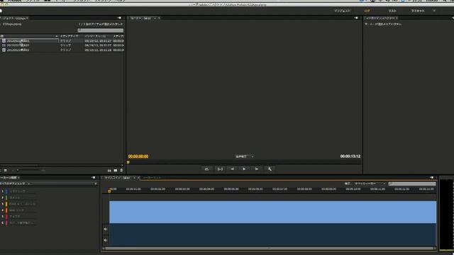Select the マーカータイプ panel tab
Image resolution: width=454 pixels, height=255 pixels.
(x=9, y=178)
